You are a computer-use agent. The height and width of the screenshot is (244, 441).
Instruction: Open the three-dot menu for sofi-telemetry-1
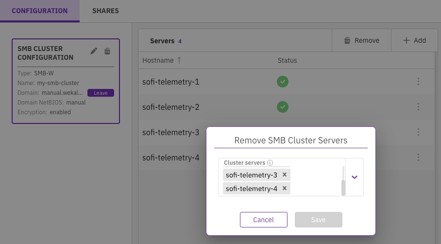pos(418,82)
